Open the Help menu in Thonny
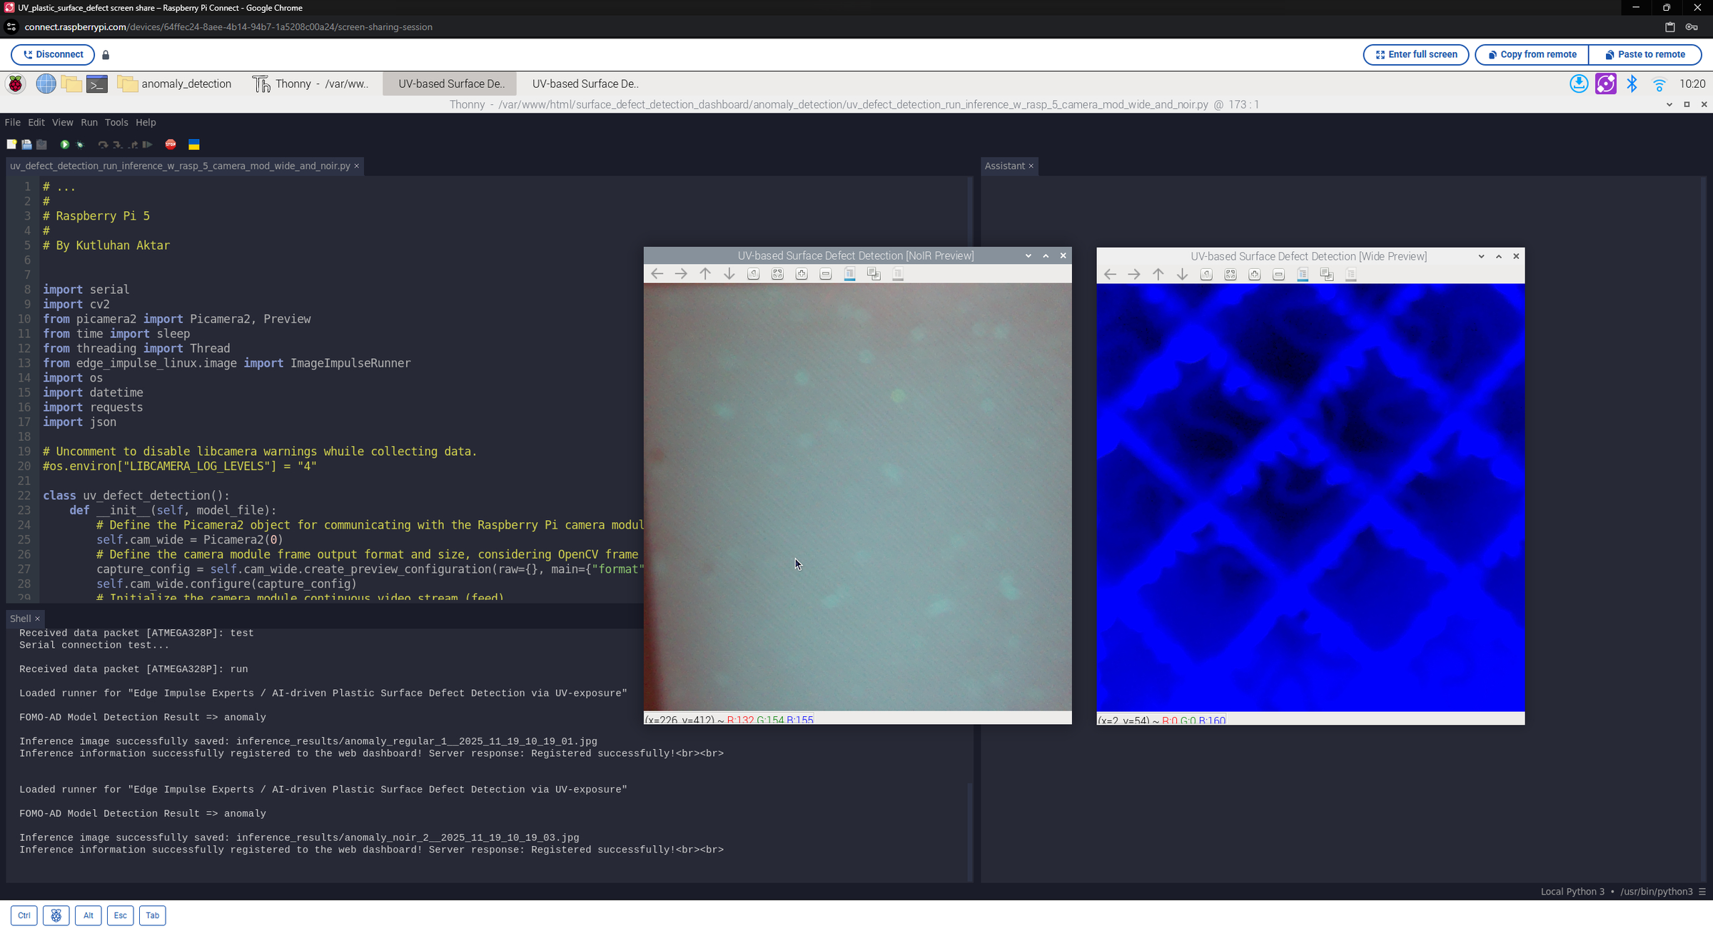This screenshot has width=1713, height=931. click(146, 123)
